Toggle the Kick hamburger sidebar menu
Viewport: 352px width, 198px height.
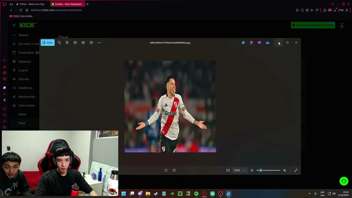(x=14, y=25)
